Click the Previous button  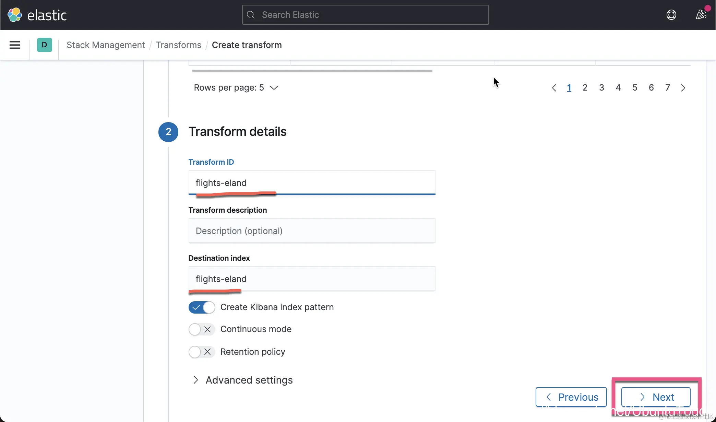pyautogui.click(x=571, y=397)
